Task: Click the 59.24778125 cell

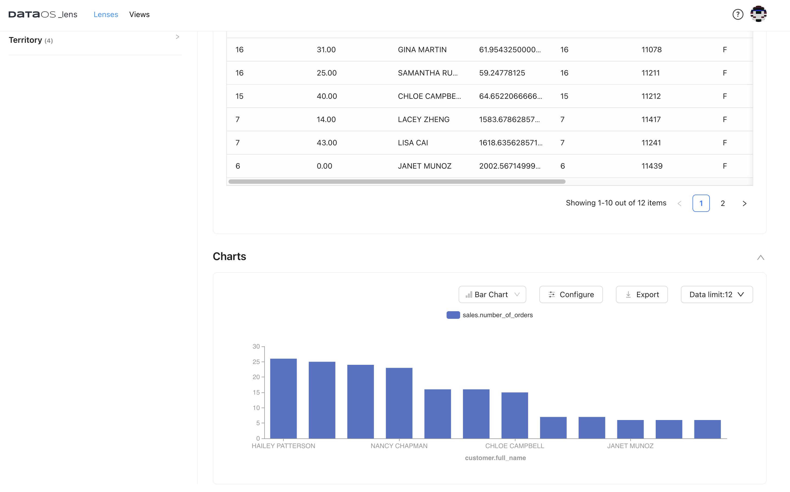Action: click(x=502, y=73)
